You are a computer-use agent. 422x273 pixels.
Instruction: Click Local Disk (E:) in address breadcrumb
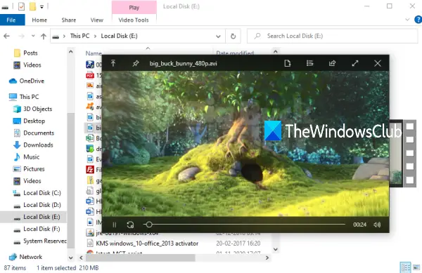120,36
